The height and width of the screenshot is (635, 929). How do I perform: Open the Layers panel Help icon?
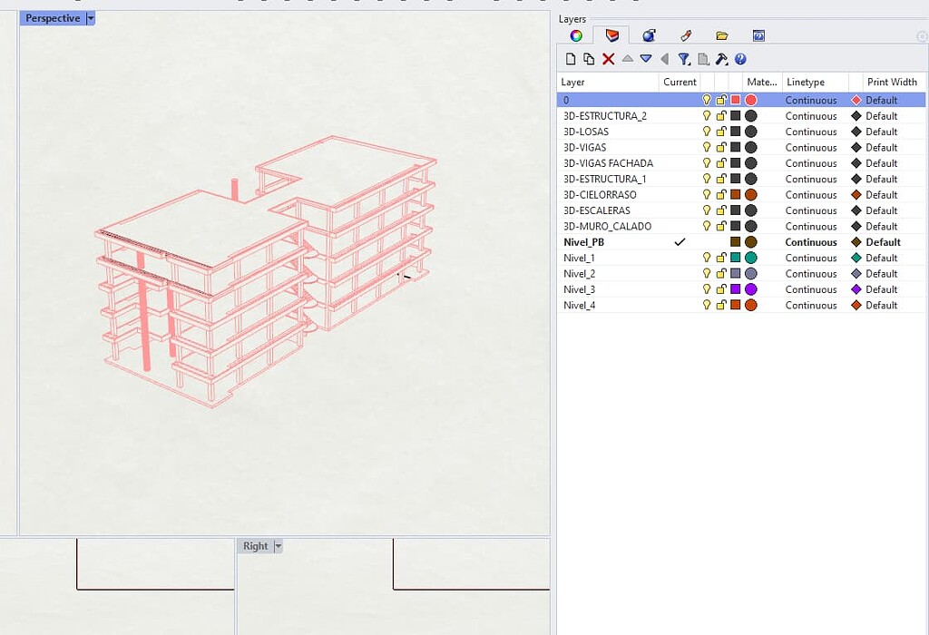click(741, 58)
